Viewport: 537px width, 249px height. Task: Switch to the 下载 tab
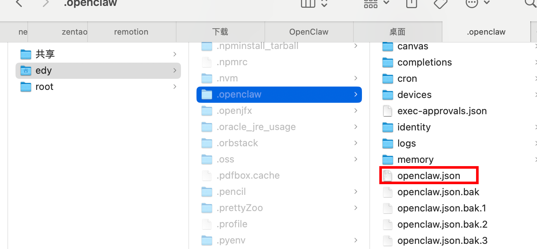click(220, 32)
